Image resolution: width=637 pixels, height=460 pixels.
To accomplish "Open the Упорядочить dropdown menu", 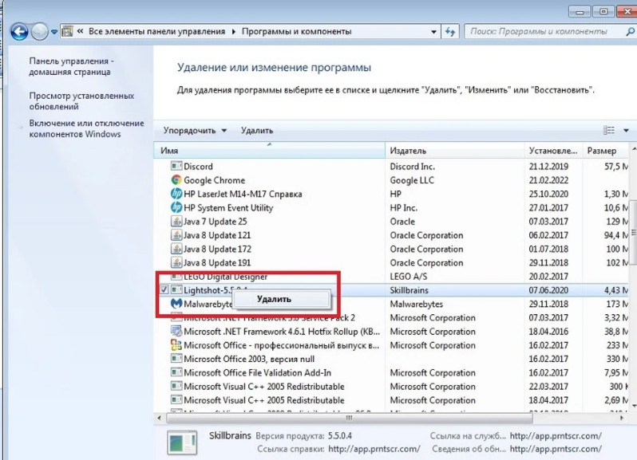I will coord(195,130).
